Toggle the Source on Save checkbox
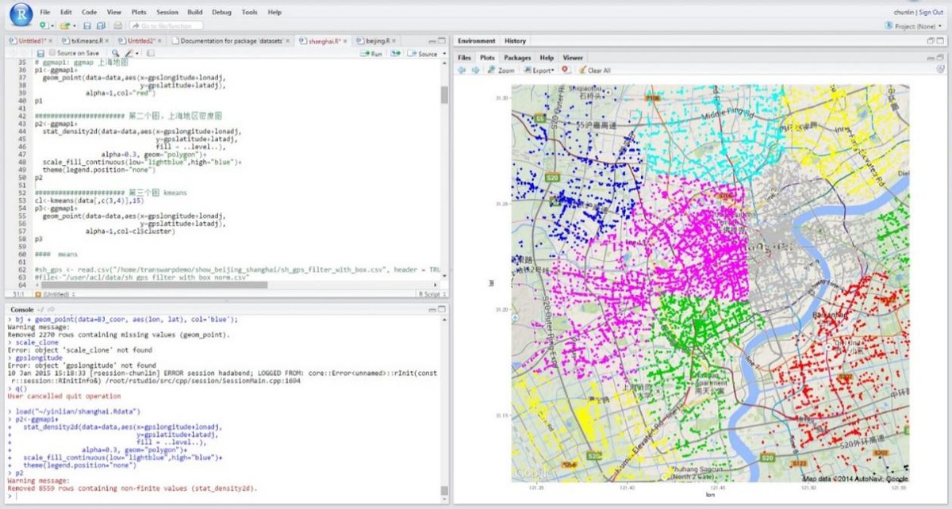 pyautogui.click(x=52, y=53)
